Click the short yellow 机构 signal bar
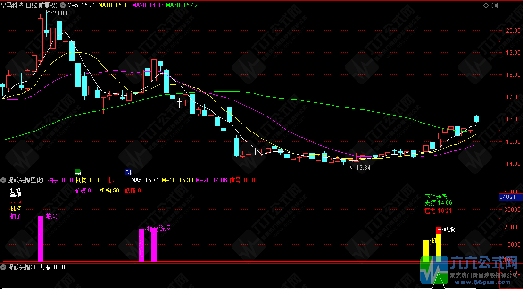The height and width of the screenshot is (289, 523). click(x=426, y=250)
